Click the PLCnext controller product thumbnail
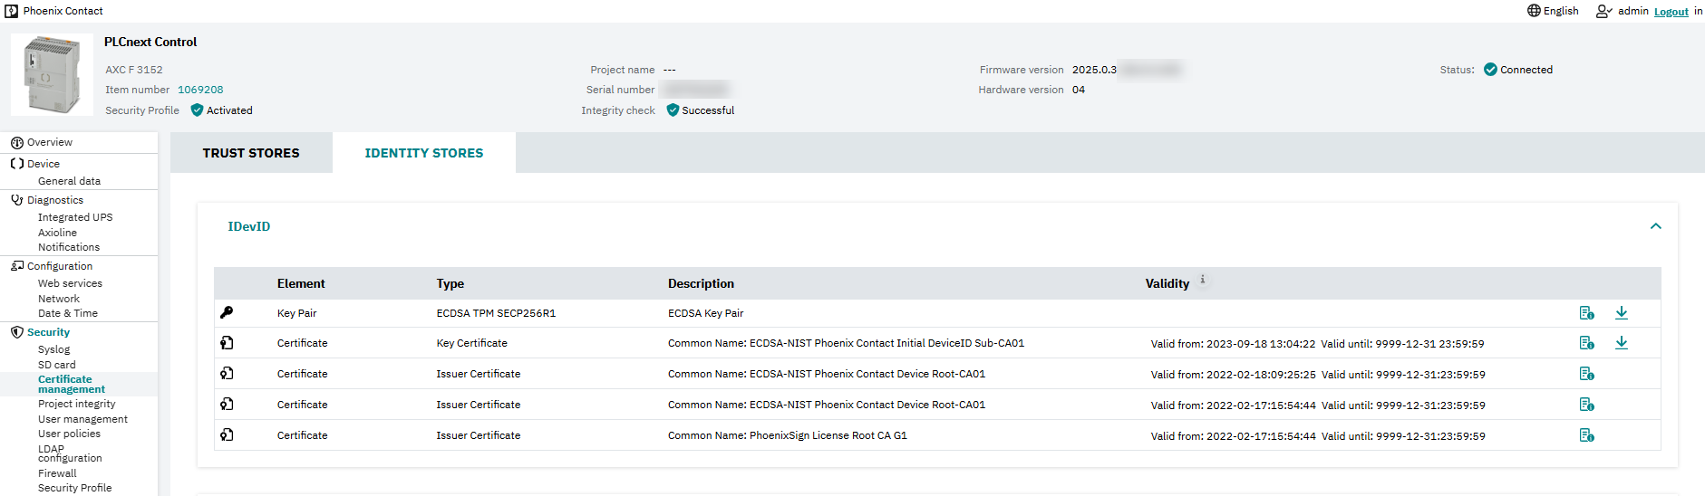Image resolution: width=1705 pixels, height=496 pixels. click(52, 74)
